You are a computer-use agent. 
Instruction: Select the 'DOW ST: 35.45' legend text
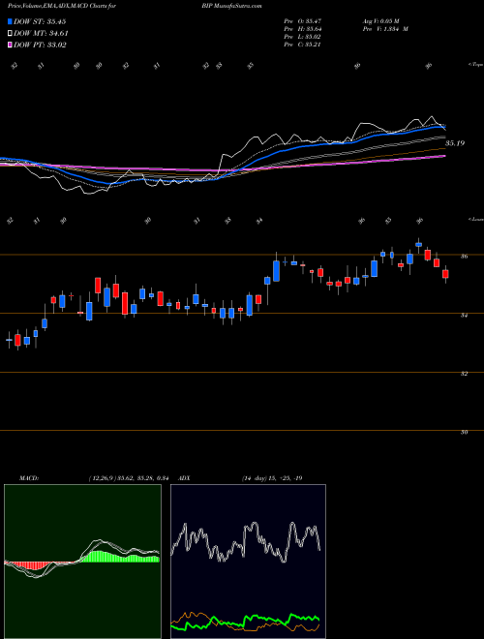(40, 21)
